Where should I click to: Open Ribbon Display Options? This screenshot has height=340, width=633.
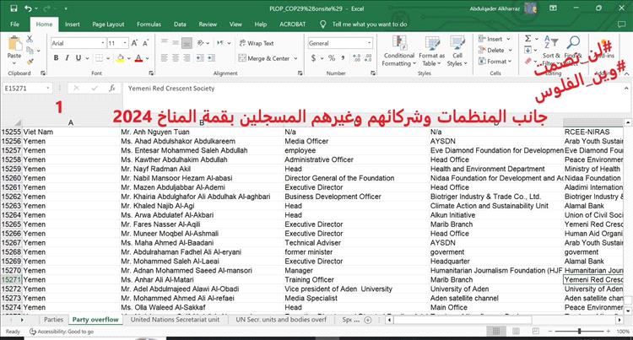point(553,8)
